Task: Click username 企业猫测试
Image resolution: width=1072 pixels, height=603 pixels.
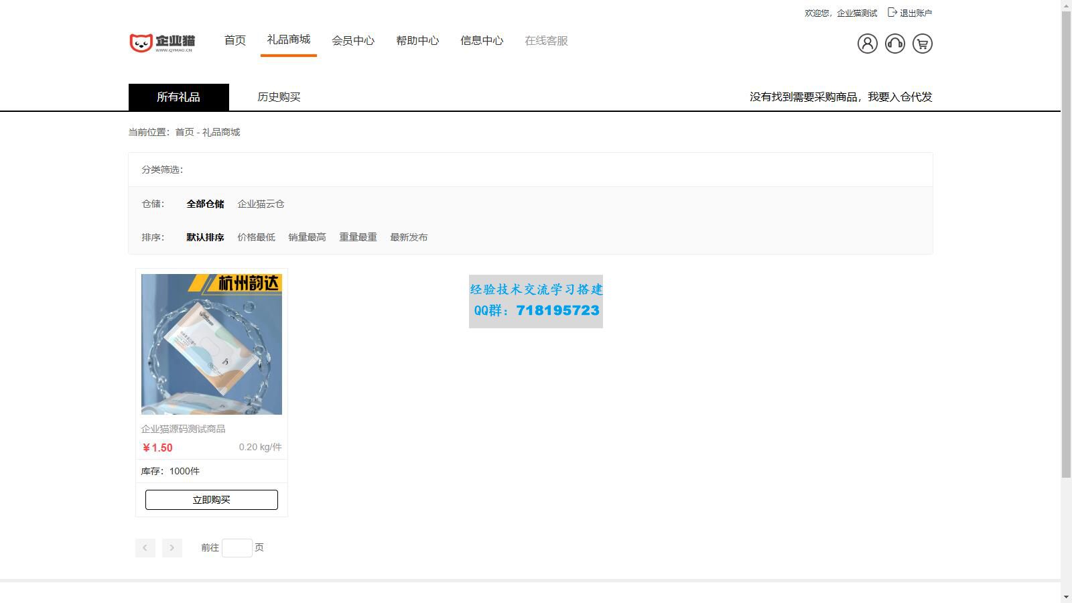Action: (x=856, y=13)
